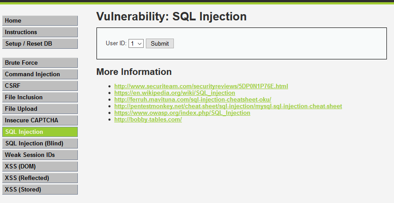Select Brute Force in the sidebar
394x203 pixels.
click(40, 63)
